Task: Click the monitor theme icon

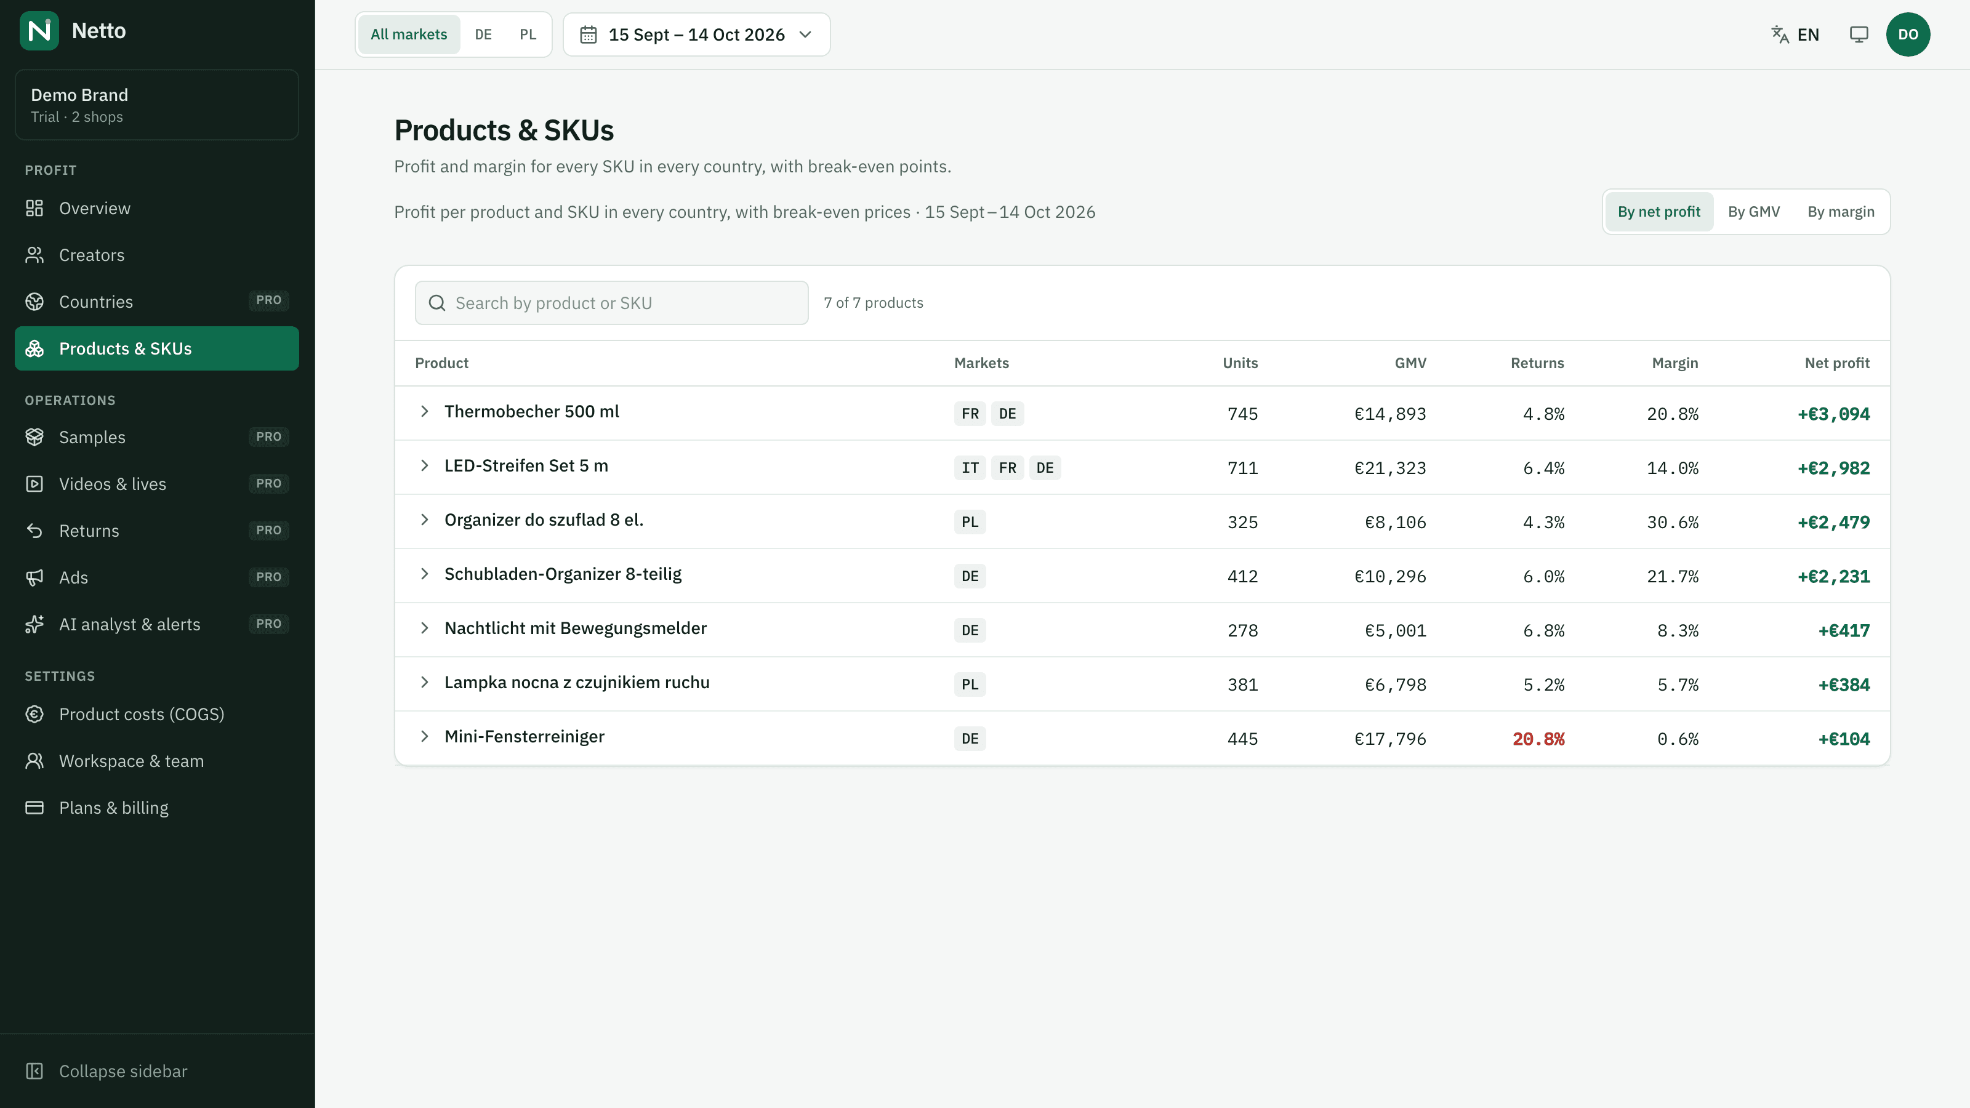Action: pos(1859,34)
